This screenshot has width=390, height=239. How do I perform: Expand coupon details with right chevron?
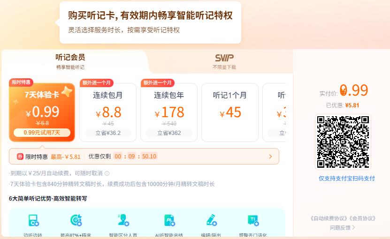click(270, 157)
